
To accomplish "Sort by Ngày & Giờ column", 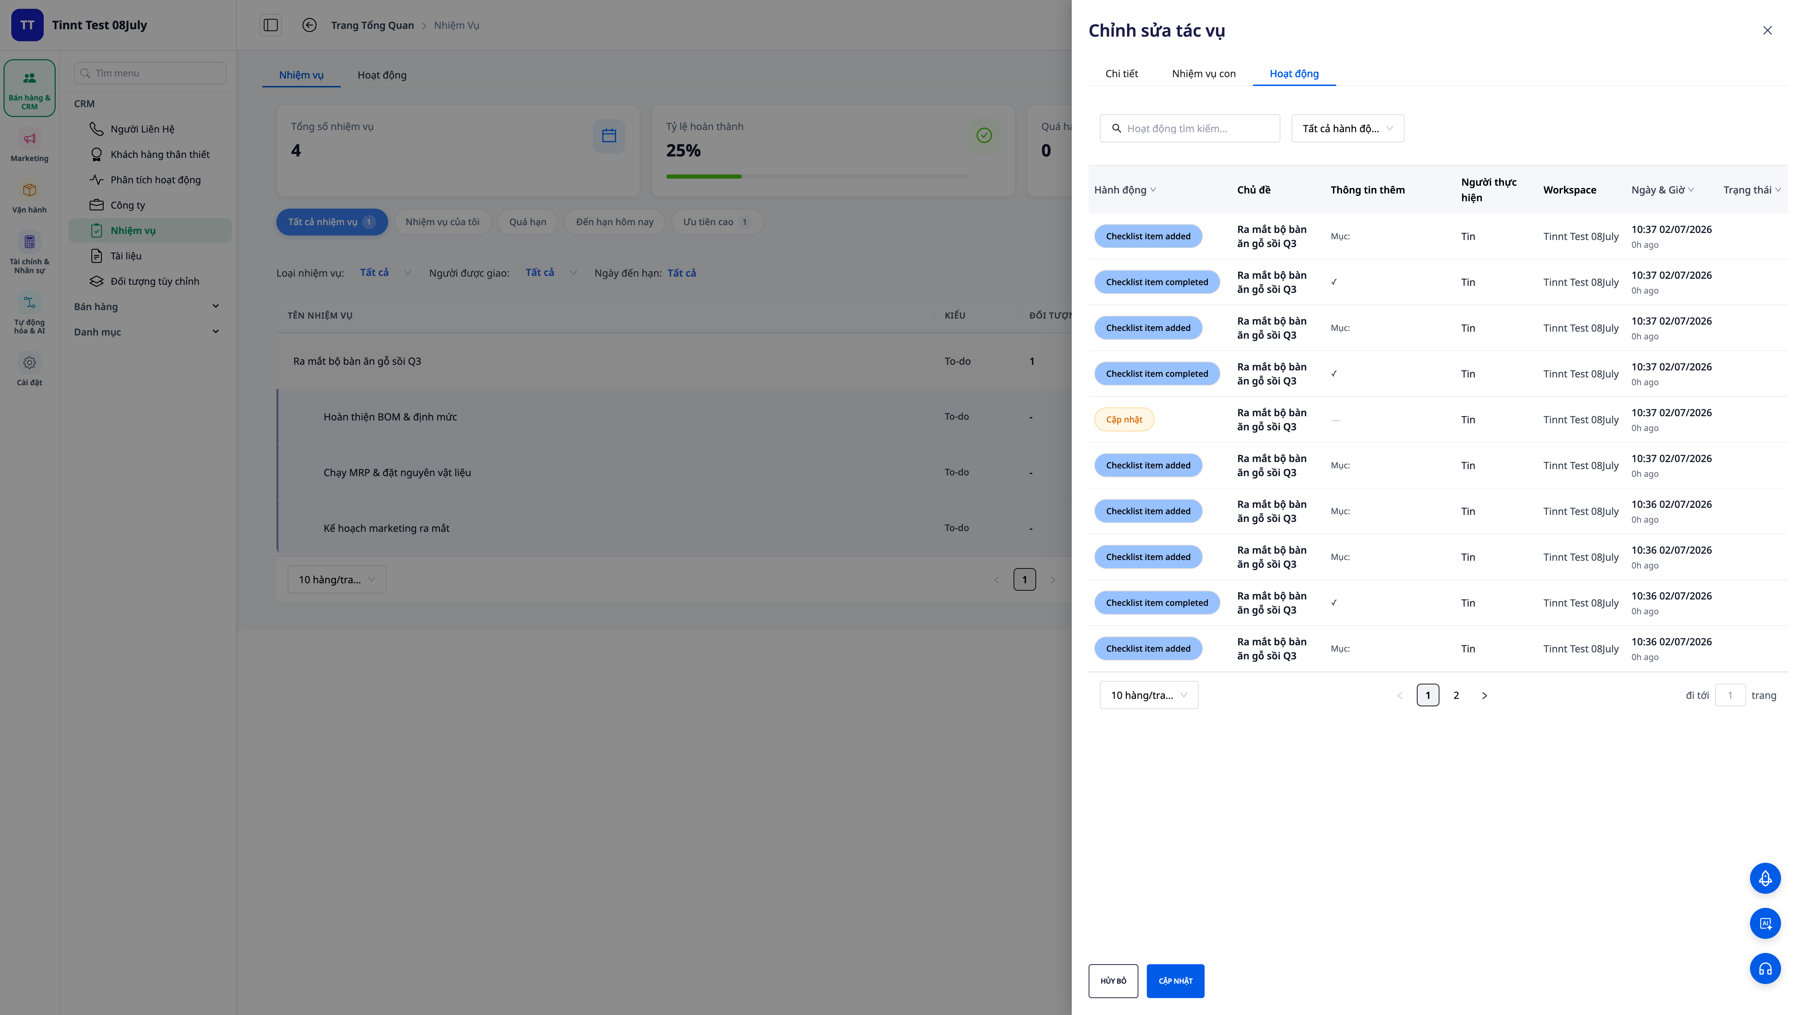I will (1662, 190).
